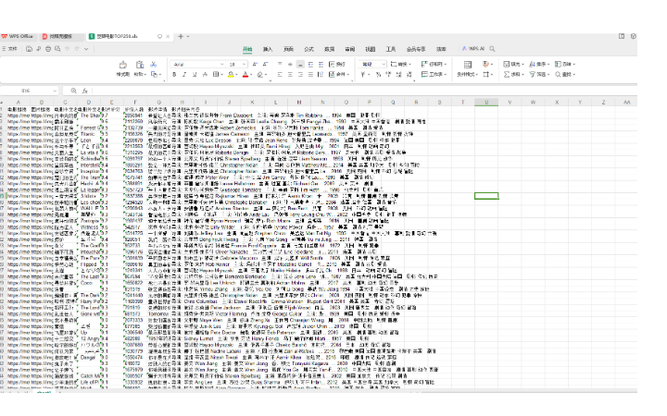Open the Review ribbon tab
Screen dimensions: 667x416
coord(349,49)
